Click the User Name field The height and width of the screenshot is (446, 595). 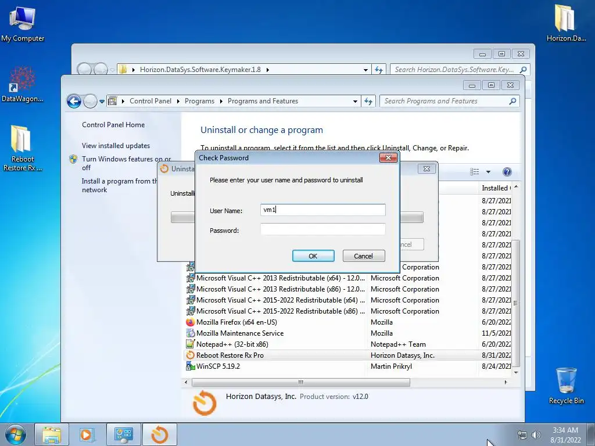[x=323, y=210]
